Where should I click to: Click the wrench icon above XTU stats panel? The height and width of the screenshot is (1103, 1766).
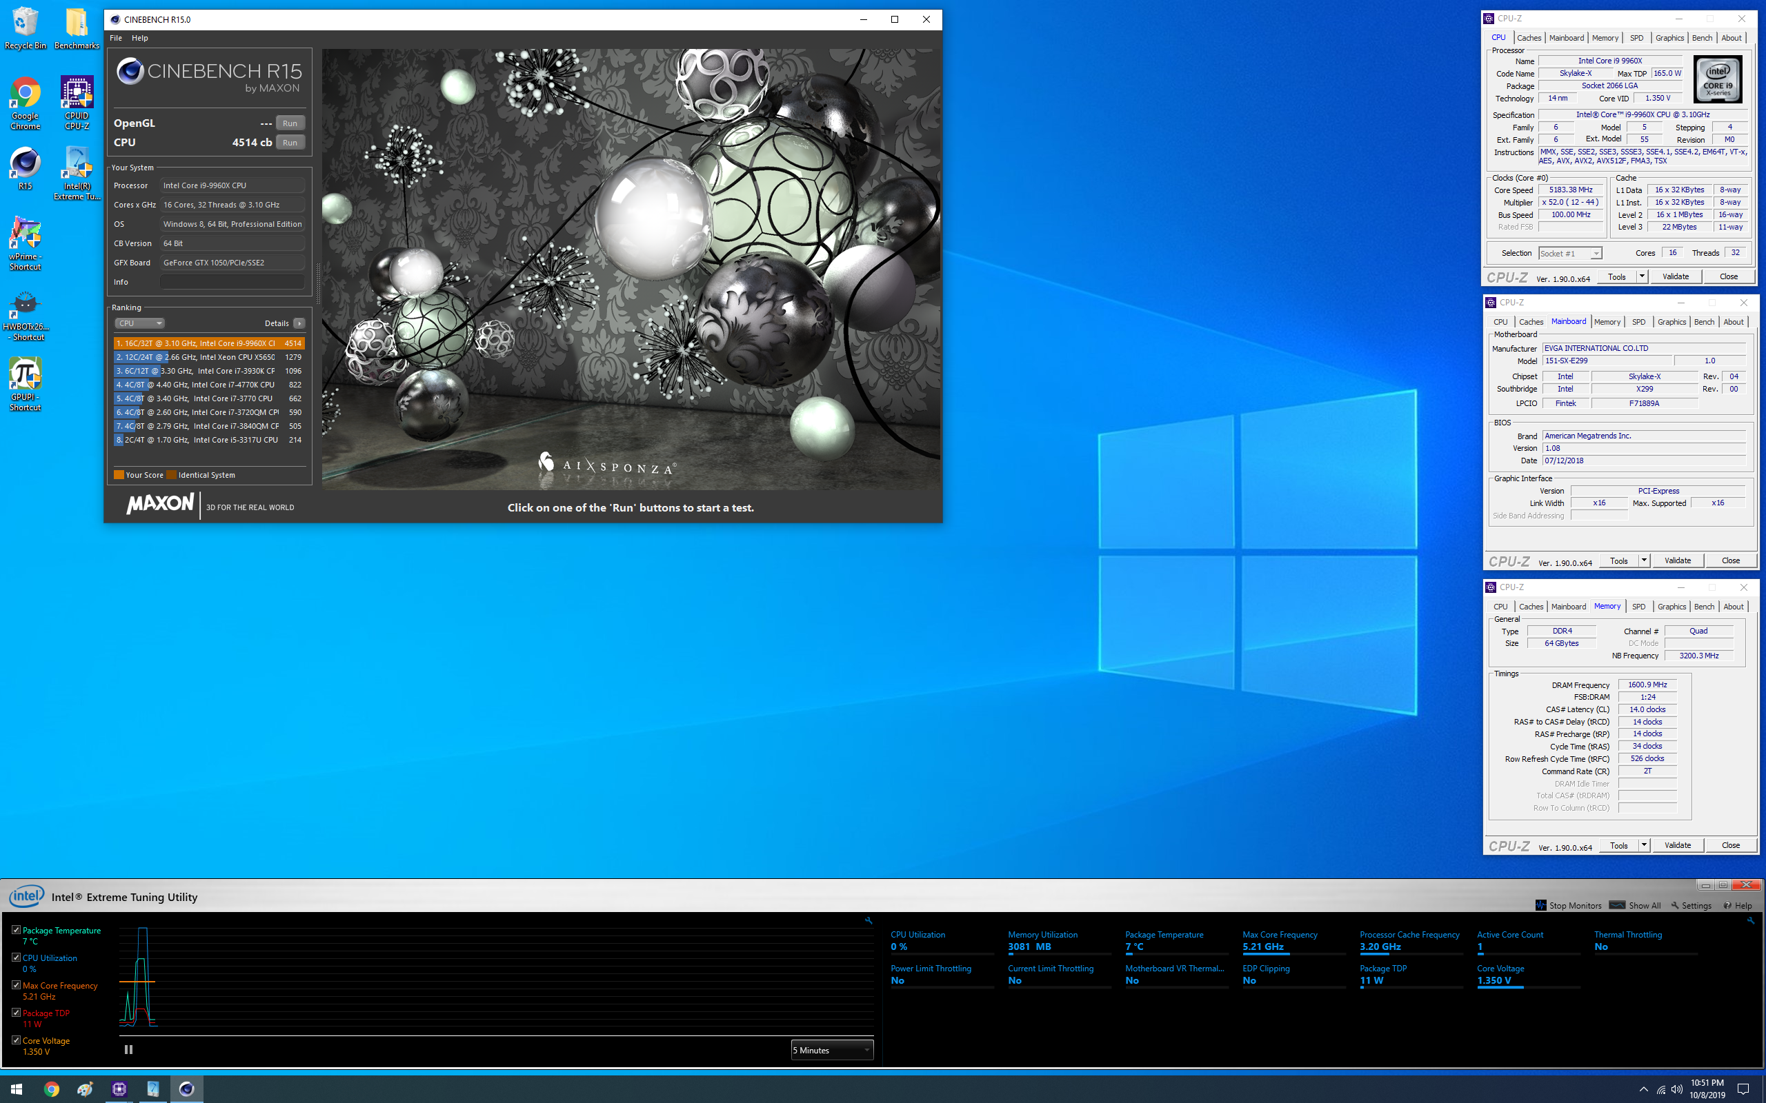1751,920
